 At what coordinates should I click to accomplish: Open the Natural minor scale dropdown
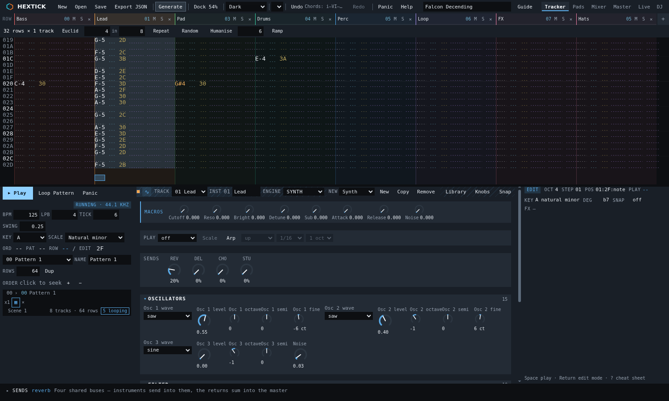coord(95,237)
